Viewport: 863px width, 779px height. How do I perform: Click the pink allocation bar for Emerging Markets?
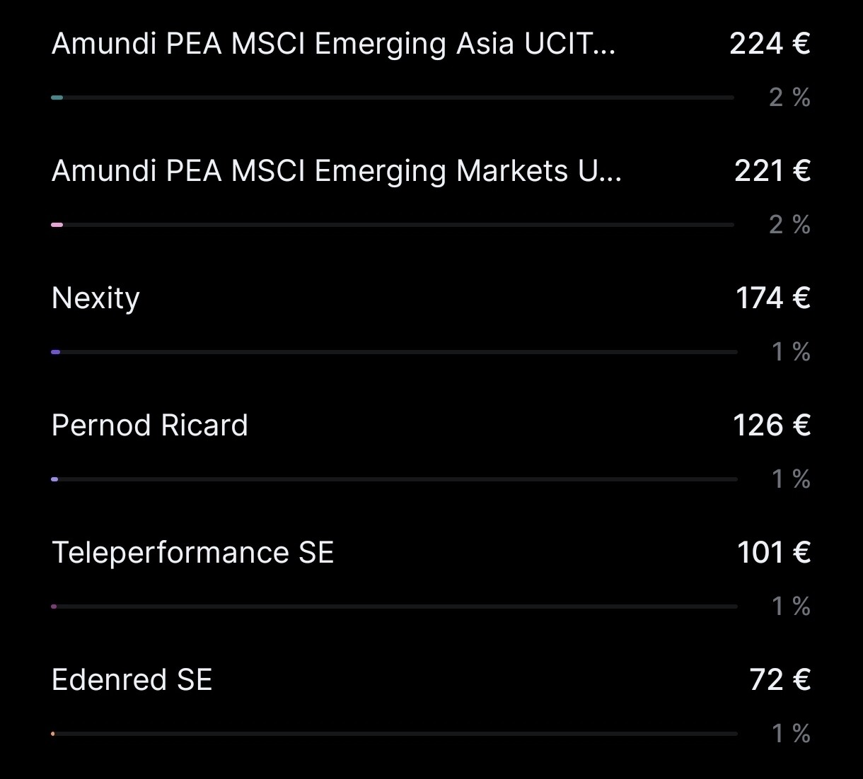tap(57, 225)
